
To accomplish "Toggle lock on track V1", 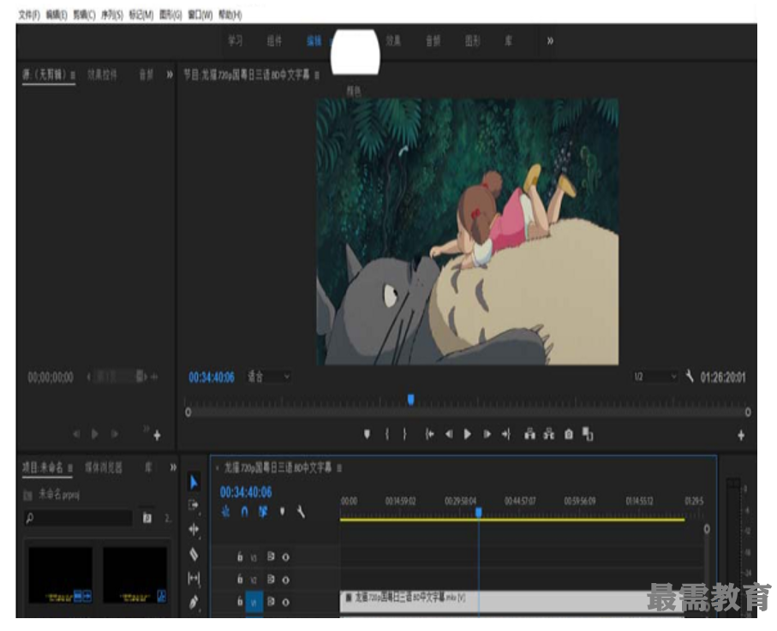I will pos(240,602).
